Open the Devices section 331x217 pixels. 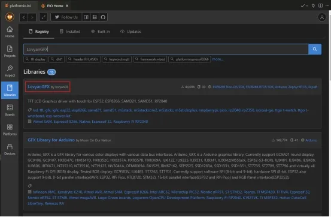(x=10, y=149)
